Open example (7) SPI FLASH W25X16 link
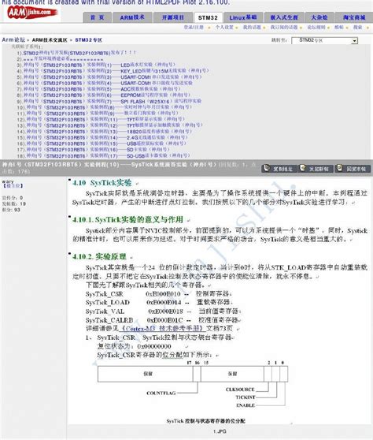This screenshot has width=373, height=440. coord(112,101)
